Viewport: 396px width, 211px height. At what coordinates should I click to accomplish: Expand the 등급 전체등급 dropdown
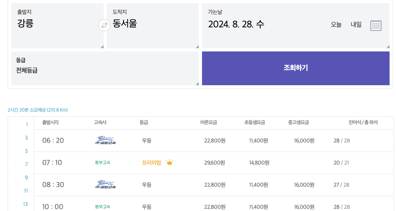[105, 68]
